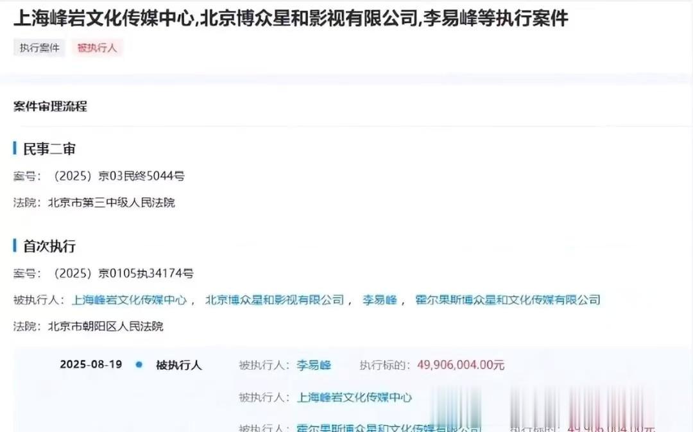
Task: Open 上海峰岩文化传媒中心 company link
Action: 131,300
